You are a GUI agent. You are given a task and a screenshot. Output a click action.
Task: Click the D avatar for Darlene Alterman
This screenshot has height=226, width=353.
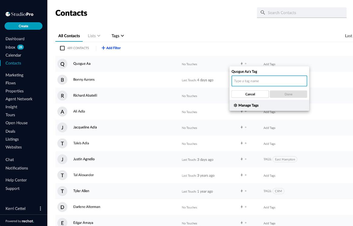tap(62, 207)
